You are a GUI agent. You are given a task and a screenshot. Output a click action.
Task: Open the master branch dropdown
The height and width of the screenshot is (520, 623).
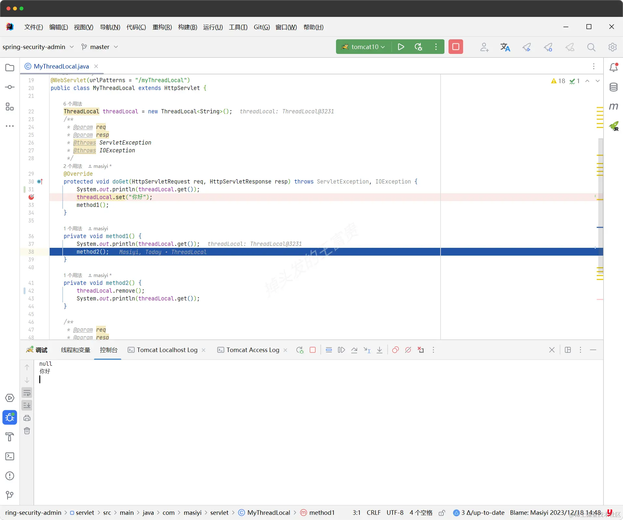100,47
